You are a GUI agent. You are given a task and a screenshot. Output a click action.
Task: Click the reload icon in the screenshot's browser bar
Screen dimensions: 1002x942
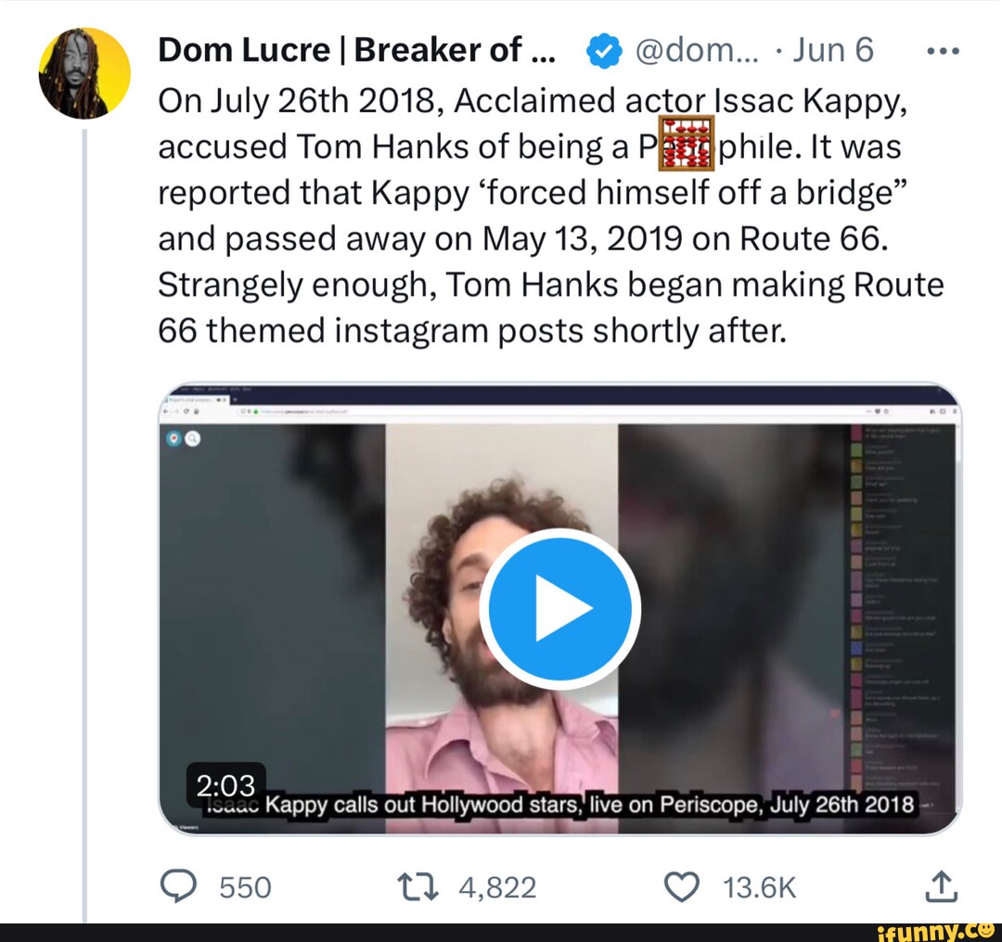click(186, 411)
